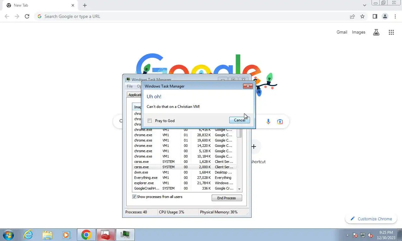This screenshot has height=241, width=402.
Task: Close the New Tab tab
Action: click(x=73, y=5)
